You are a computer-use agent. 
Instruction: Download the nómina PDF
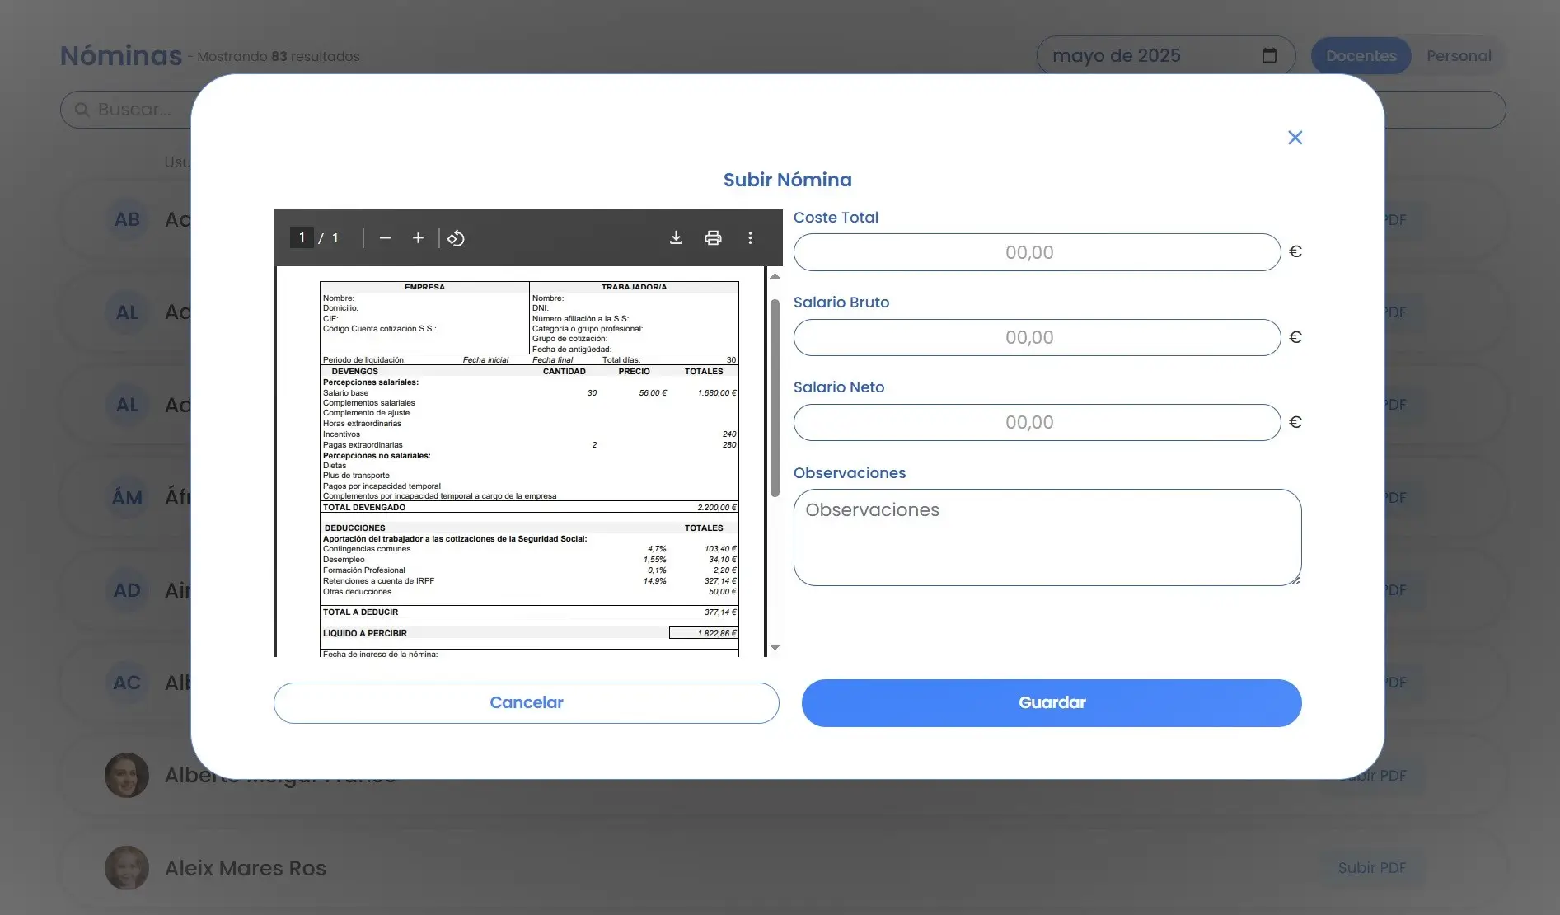676,237
